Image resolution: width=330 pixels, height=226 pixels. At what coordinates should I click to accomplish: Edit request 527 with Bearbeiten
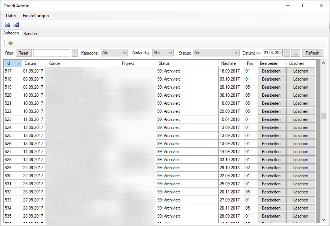[x=272, y=152]
